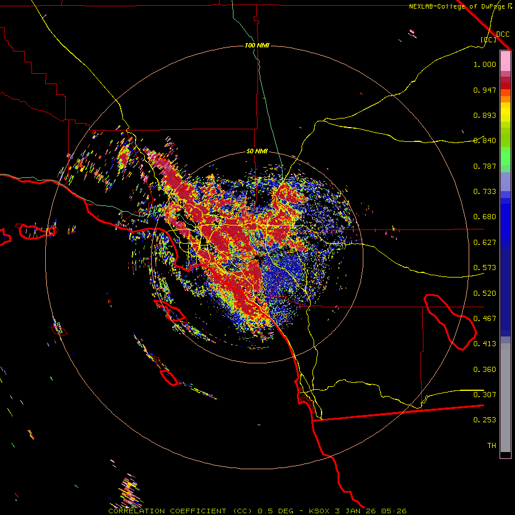
Task: Click the [CC] label above the color scale
Action: 488,39
